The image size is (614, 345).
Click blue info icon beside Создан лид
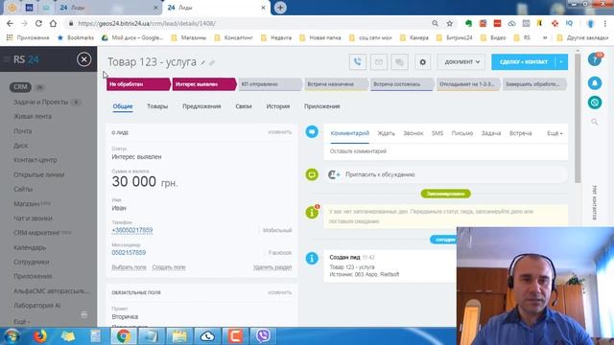(312, 258)
